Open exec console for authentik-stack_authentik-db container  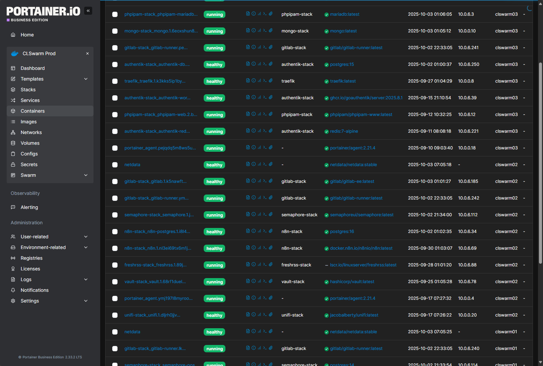(x=265, y=64)
